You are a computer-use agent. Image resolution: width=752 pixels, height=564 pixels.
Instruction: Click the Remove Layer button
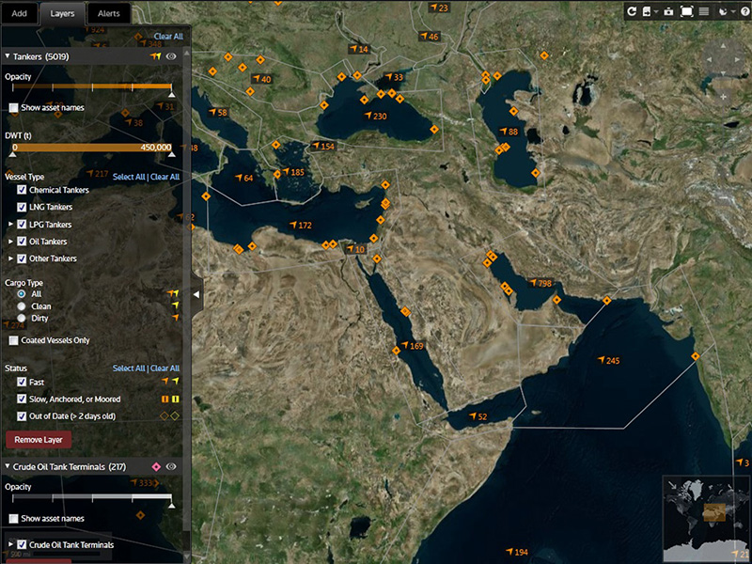point(38,439)
